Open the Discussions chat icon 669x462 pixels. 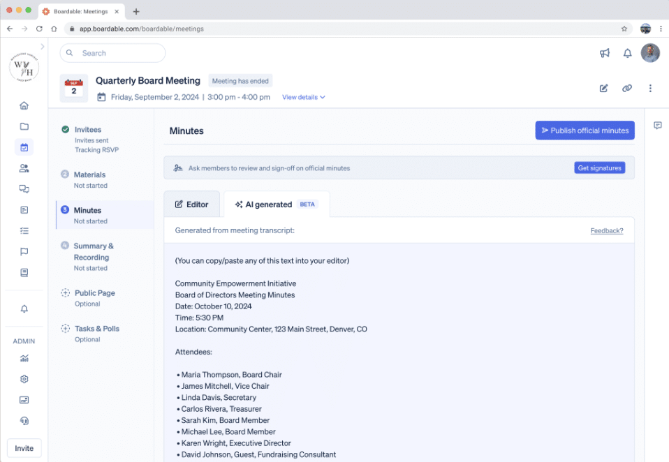click(x=24, y=189)
